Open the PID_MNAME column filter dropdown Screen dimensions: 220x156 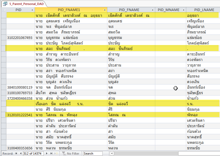(183, 10)
